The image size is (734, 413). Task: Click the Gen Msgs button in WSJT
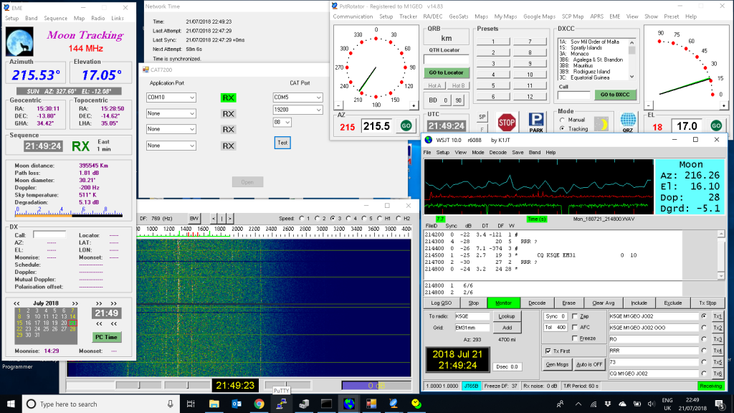557,364
